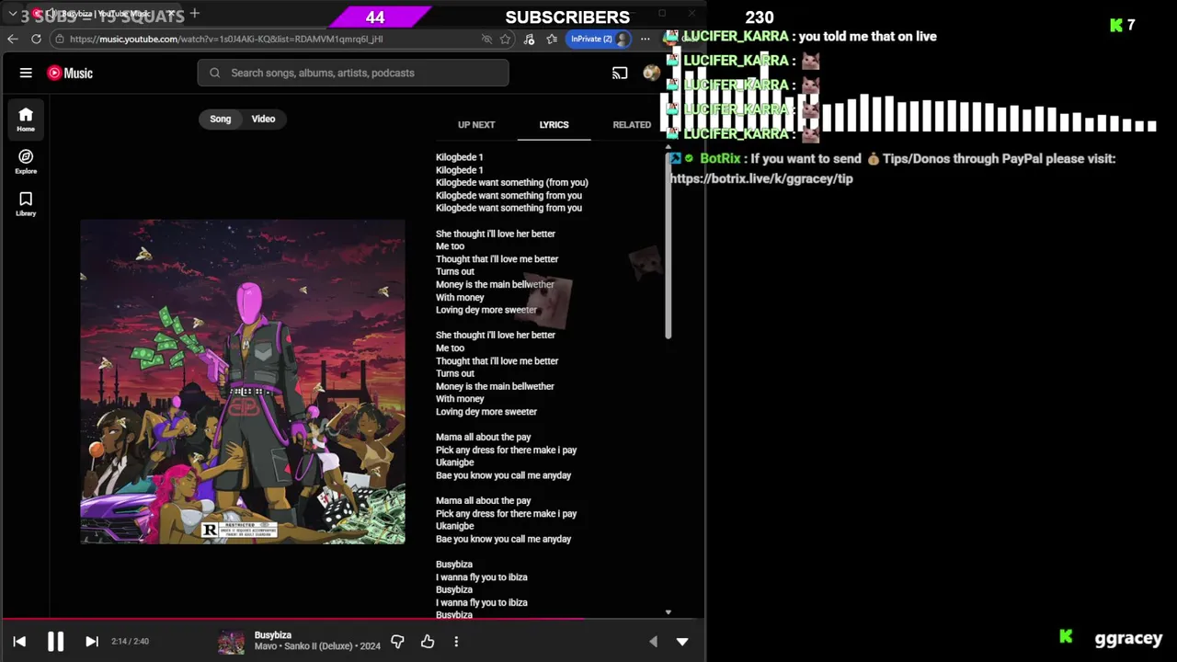1177x662 pixels.
Task: Click the Busybiza YouTube Music browser tab
Action: point(106,14)
